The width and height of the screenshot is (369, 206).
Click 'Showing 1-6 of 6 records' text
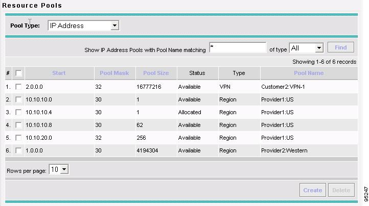tap(325, 62)
